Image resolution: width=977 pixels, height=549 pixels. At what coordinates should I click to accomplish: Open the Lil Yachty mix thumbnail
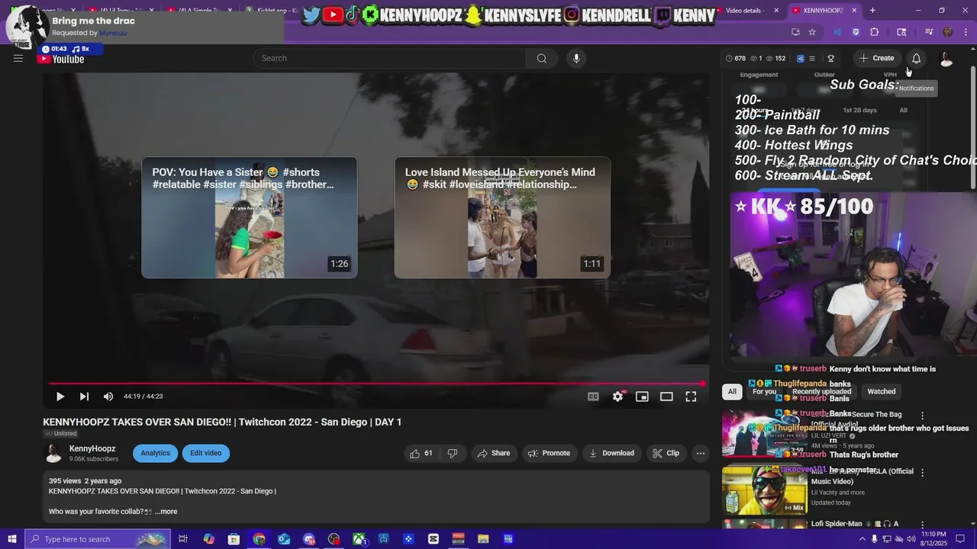(765, 490)
